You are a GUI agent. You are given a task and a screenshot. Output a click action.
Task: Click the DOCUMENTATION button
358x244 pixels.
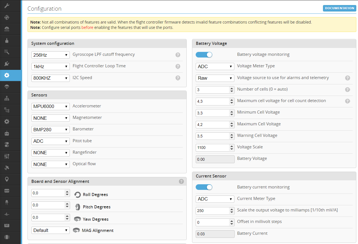[339, 8]
